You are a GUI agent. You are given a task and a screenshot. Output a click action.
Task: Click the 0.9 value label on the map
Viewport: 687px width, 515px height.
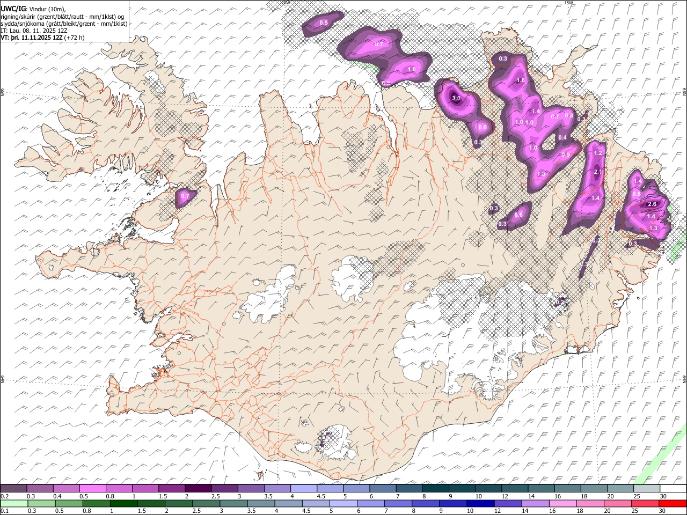565,155
